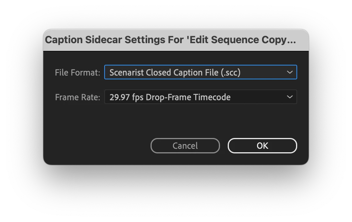
Task: Select the Scenarist Closed Caption File text
Action: click(175, 72)
